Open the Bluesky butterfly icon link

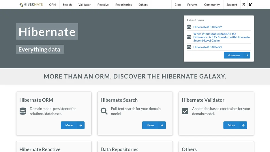click(x=251, y=5)
